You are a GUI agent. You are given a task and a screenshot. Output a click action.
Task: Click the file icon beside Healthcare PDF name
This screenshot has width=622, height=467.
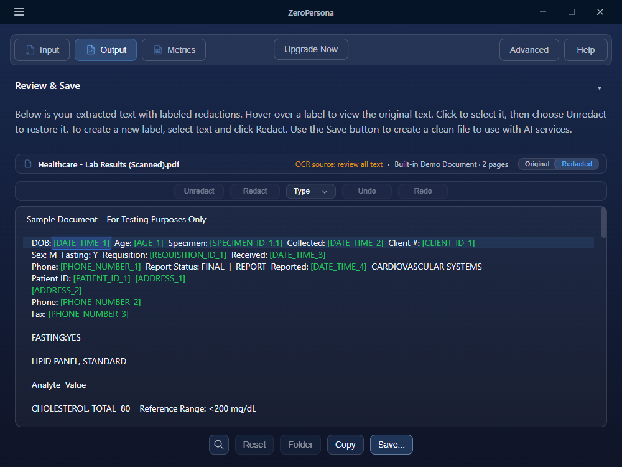[x=28, y=164]
